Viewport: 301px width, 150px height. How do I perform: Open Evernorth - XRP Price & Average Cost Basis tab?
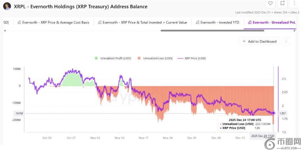pyautogui.click(x=53, y=22)
